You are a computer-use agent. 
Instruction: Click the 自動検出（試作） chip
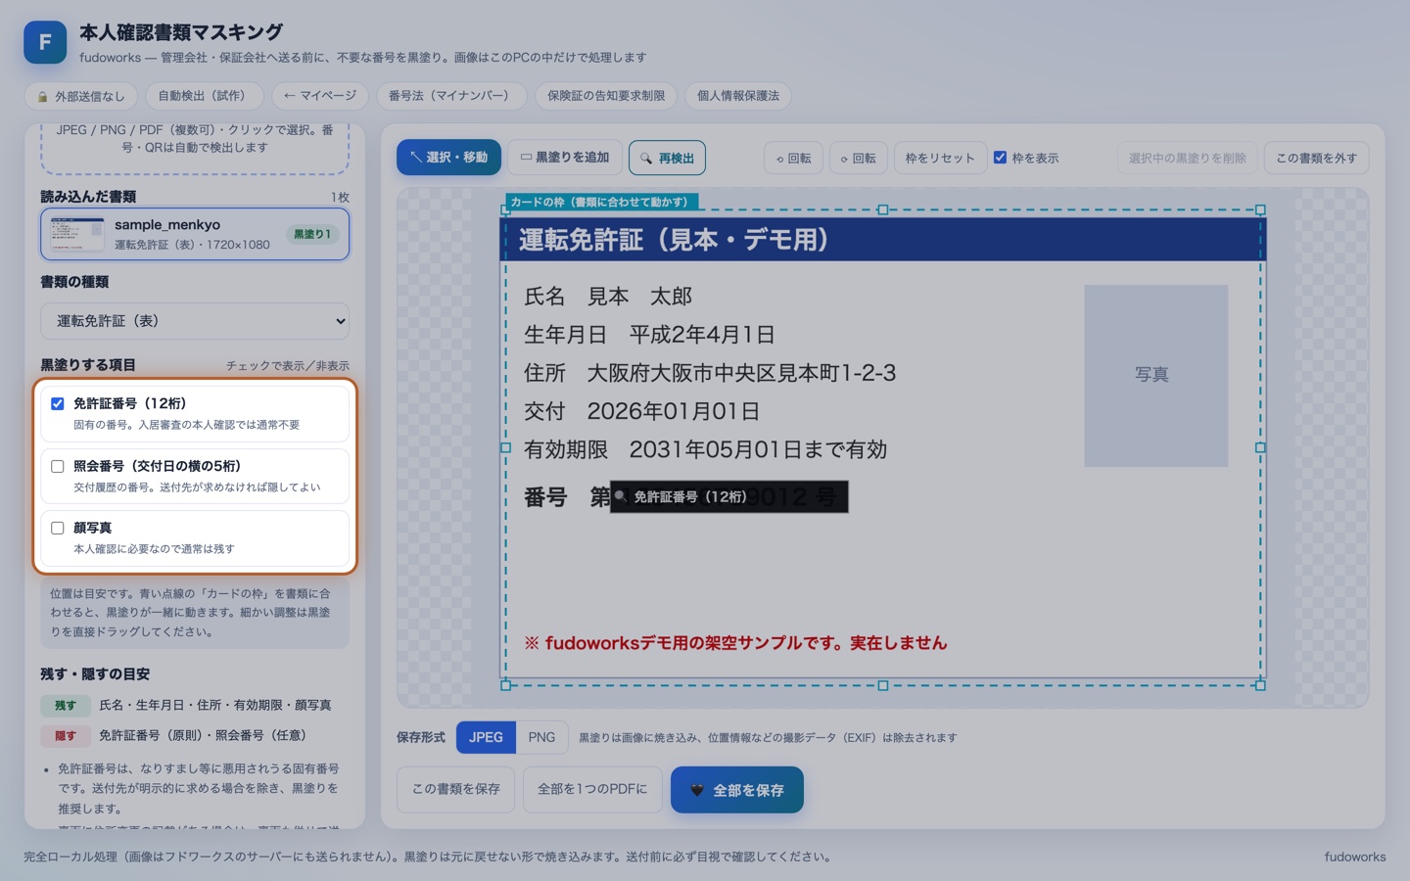pyautogui.click(x=205, y=96)
